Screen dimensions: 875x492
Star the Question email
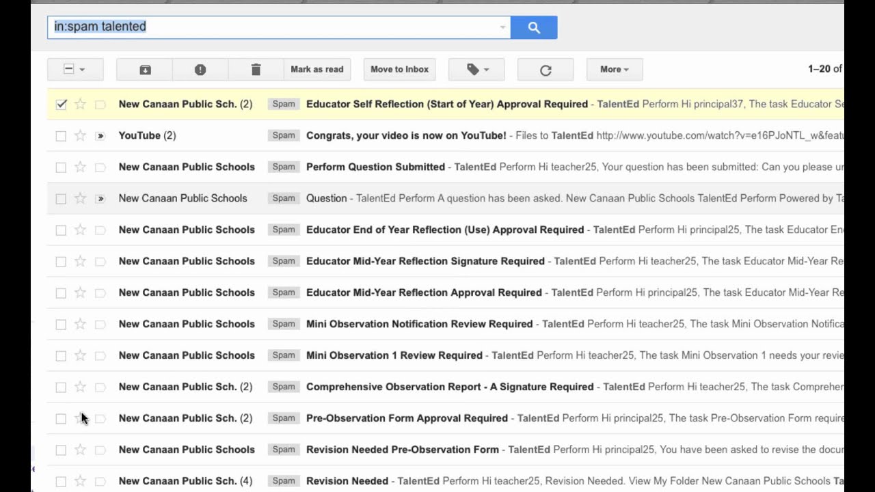coord(80,198)
